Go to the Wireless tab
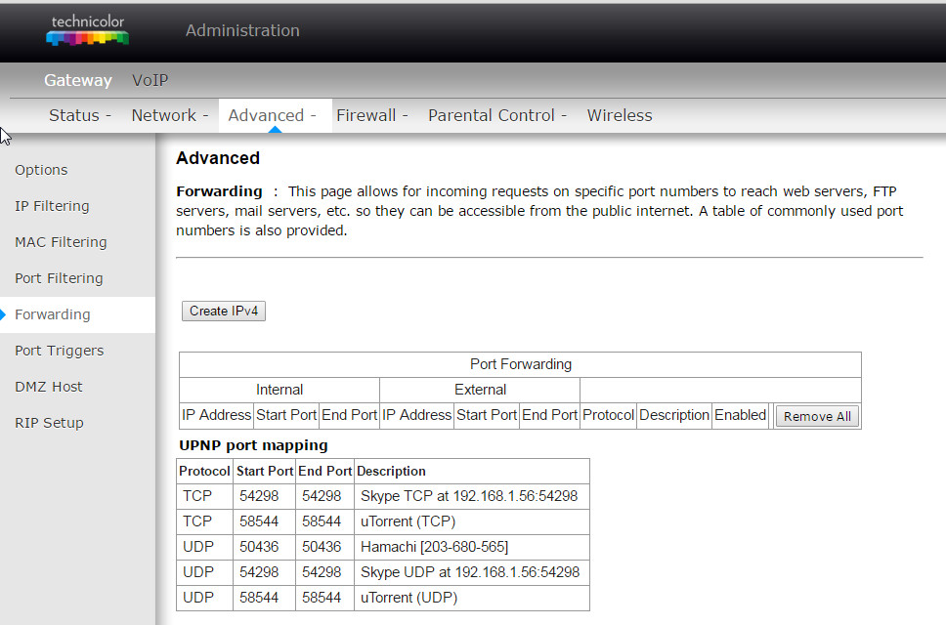This screenshot has height=625, width=946. (x=620, y=115)
